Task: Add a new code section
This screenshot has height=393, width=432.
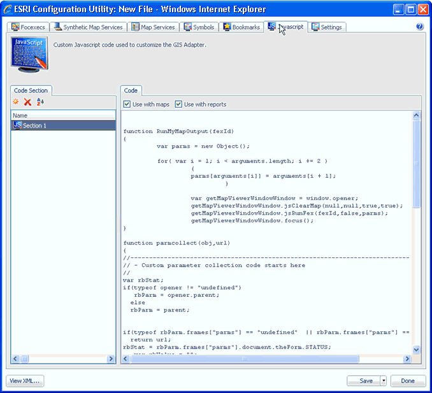Action: pyautogui.click(x=16, y=102)
